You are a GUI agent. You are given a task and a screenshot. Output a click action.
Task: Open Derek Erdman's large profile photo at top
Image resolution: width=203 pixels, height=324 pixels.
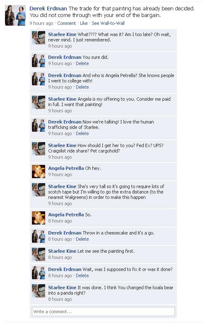pos(15,15)
